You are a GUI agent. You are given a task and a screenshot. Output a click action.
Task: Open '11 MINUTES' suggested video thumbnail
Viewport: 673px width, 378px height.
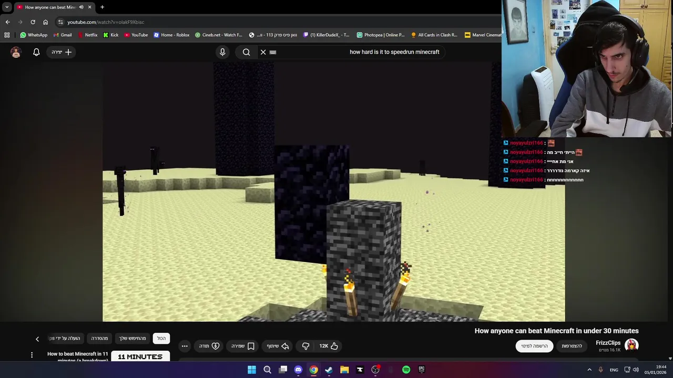(x=140, y=356)
